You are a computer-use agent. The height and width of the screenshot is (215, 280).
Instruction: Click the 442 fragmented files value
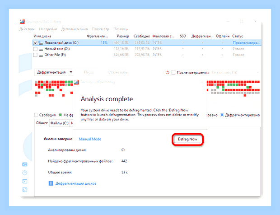pyautogui.click(x=124, y=161)
